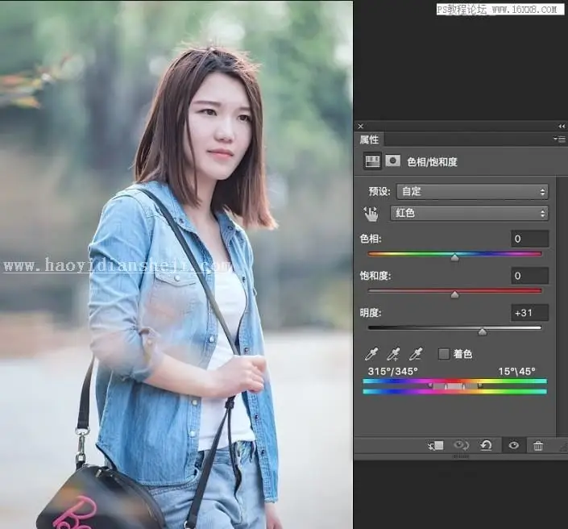Select the 属性 tab
Viewport: 568px width, 529px height.
click(369, 140)
